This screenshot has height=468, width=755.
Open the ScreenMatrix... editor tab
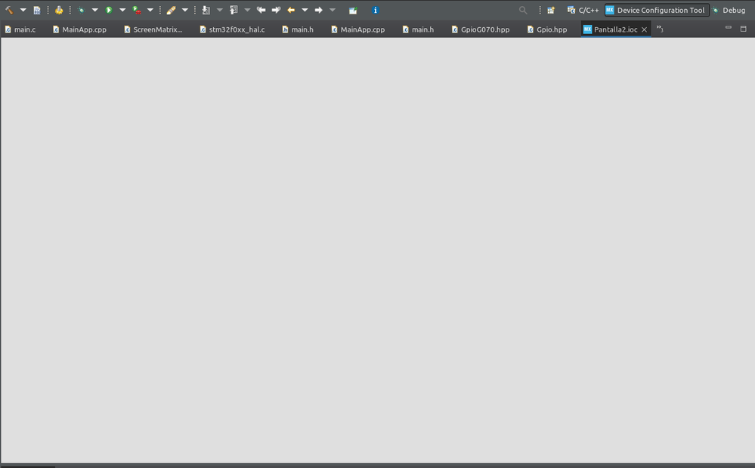[153, 29]
